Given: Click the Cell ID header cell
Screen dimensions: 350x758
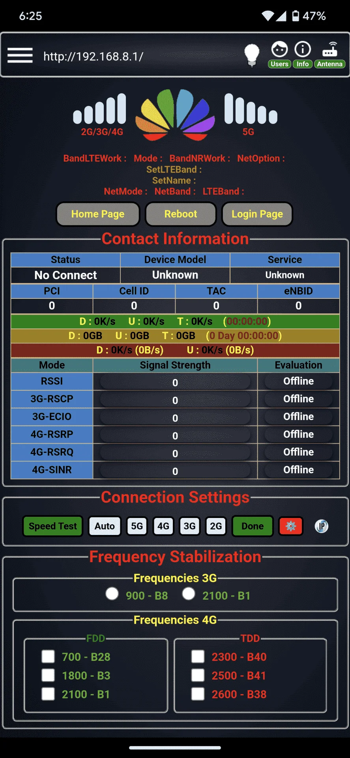Looking at the screenshot, I should point(134,291).
